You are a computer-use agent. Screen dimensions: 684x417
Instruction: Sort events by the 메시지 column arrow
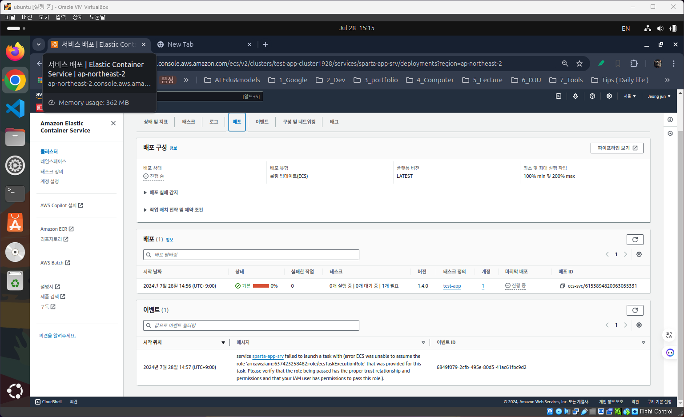click(423, 342)
